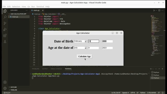Switch to the OUTPUT panel tab
Viewport: 167px width, 94px height.
pyautogui.click(x=45, y=69)
